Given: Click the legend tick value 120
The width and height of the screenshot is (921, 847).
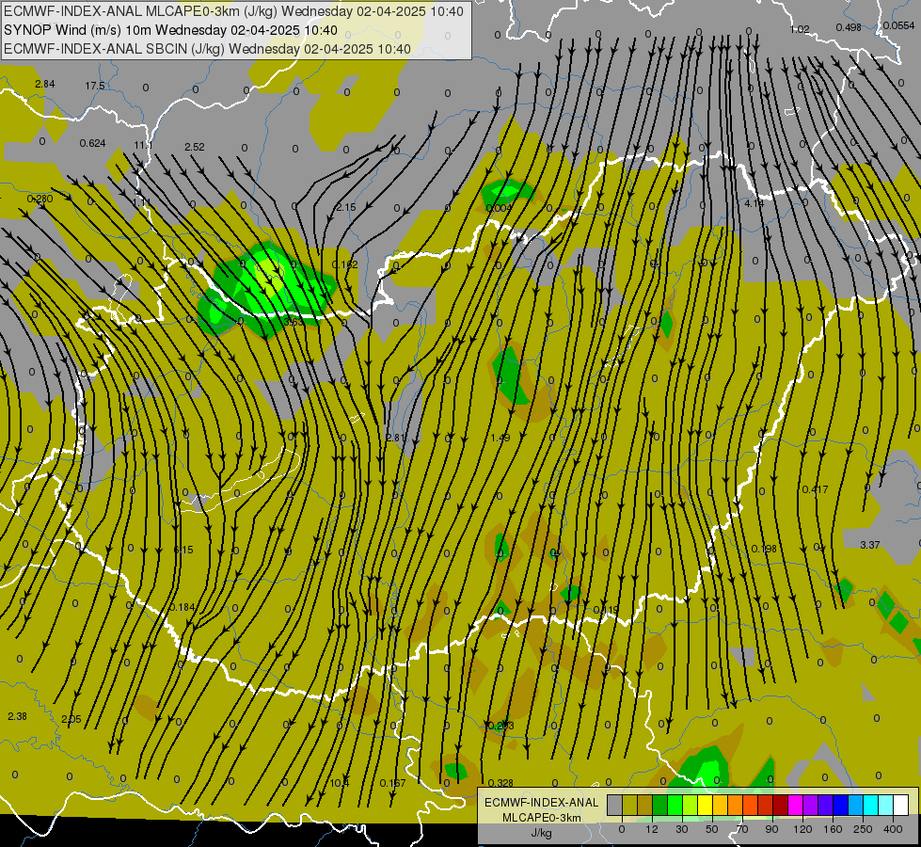Looking at the screenshot, I should click(x=802, y=829).
